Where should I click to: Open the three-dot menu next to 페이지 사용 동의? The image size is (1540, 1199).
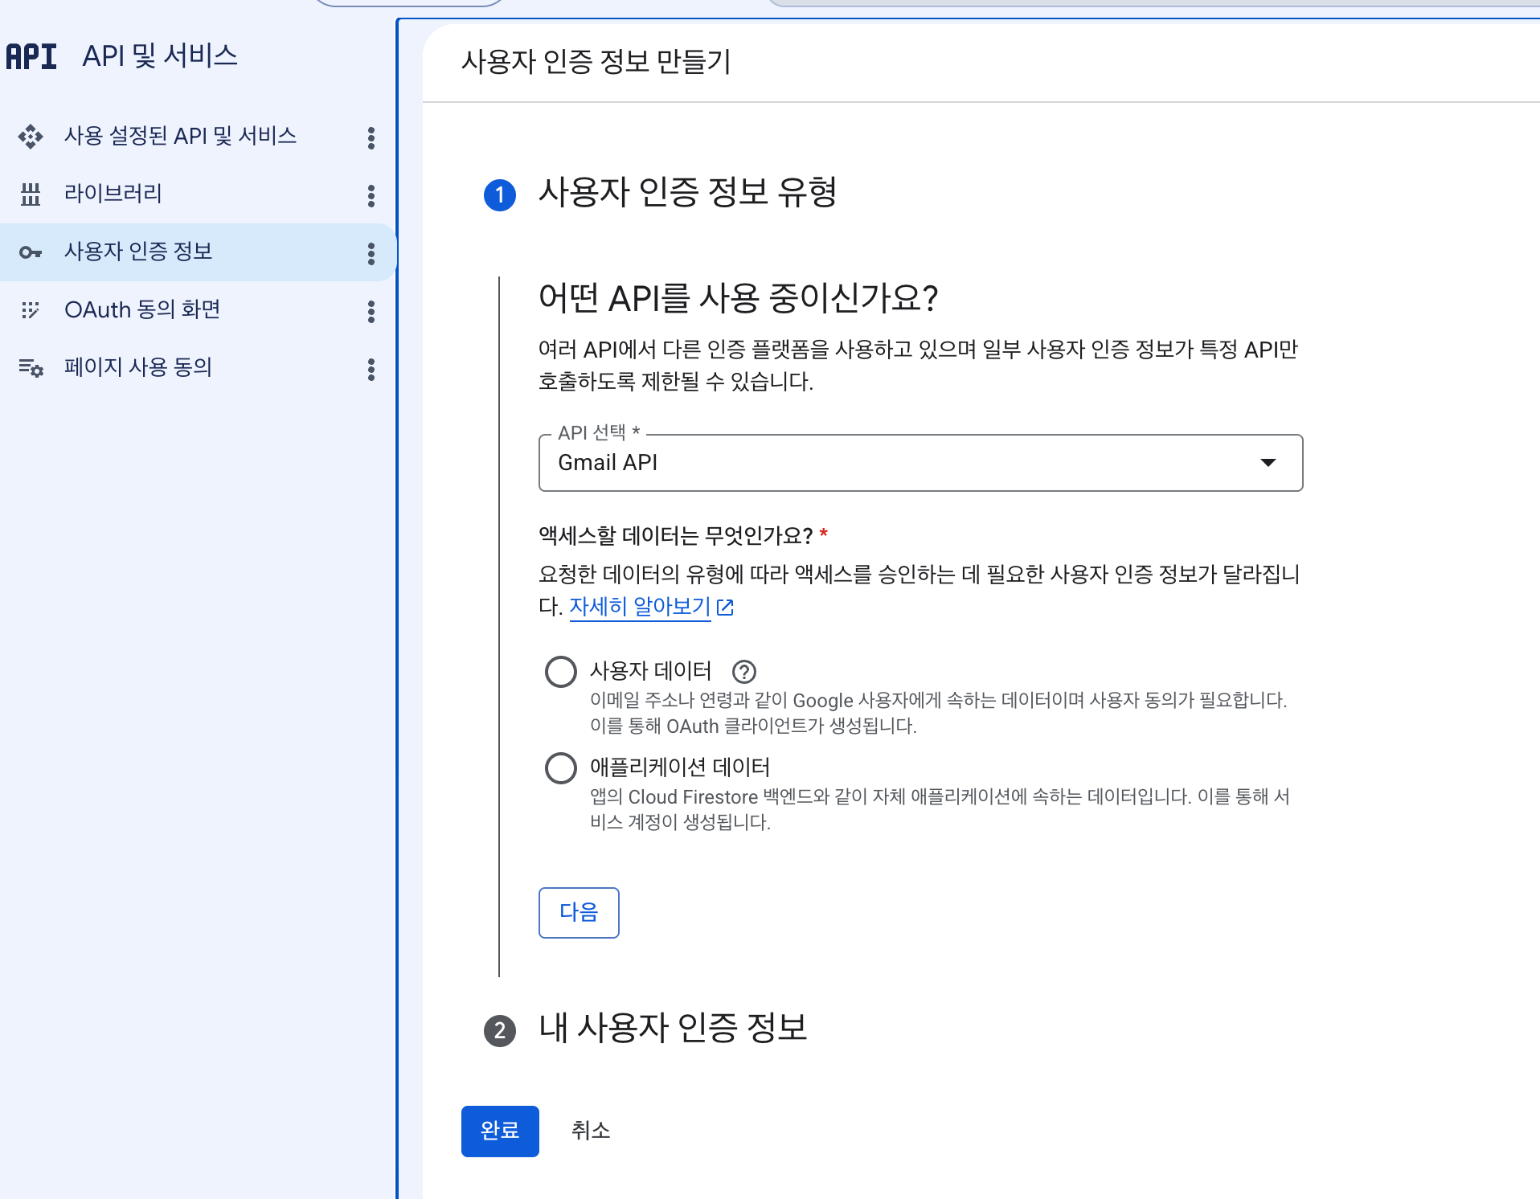coord(371,369)
